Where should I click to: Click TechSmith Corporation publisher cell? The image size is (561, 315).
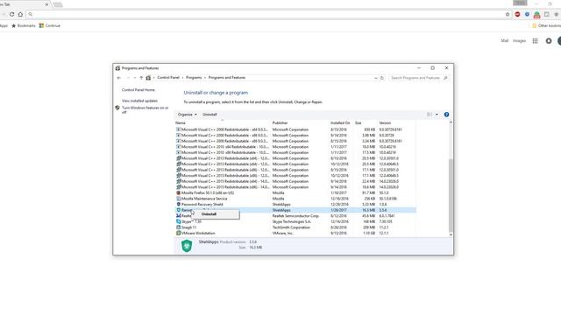click(291, 227)
